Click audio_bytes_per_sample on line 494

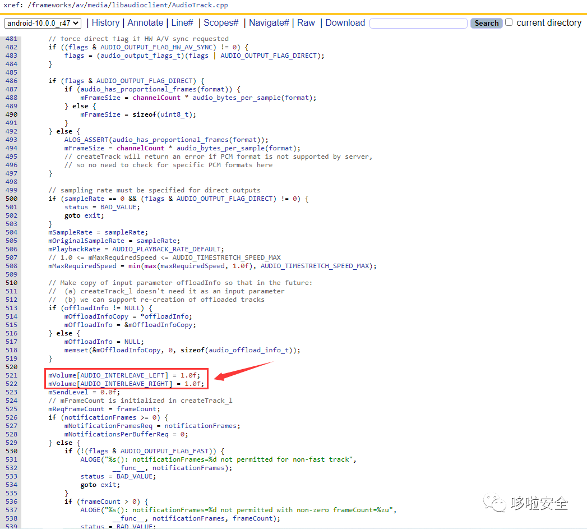click(x=220, y=148)
